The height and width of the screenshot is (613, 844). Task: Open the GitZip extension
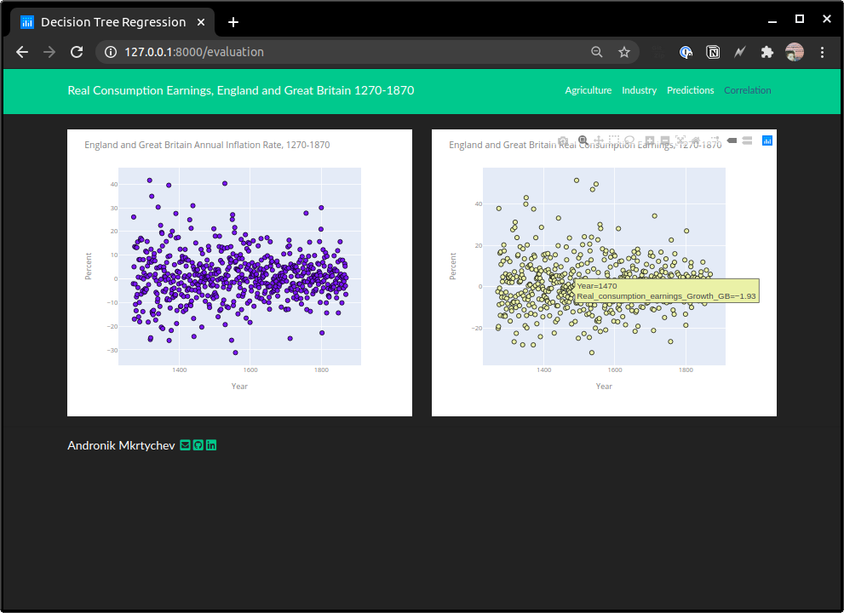click(657, 52)
